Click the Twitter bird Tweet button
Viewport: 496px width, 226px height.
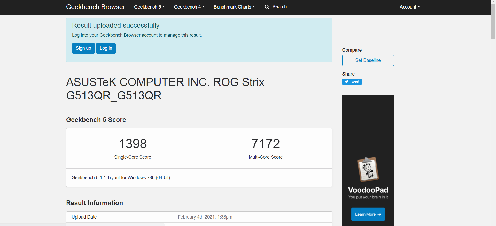pyautogui.click(x=352, y=82)
